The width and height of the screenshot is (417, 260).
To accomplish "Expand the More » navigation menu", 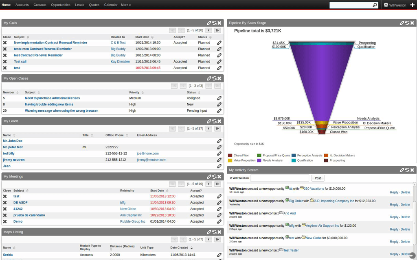I will click(126, 5).
